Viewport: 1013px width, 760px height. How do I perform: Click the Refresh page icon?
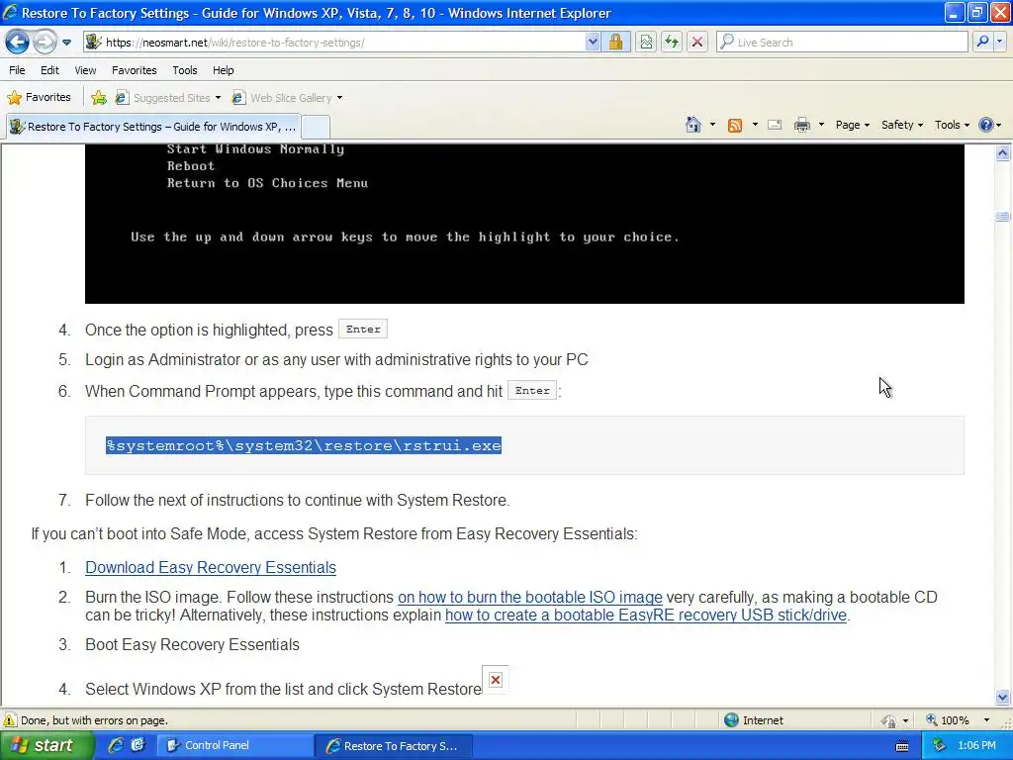tap(672, 43)
